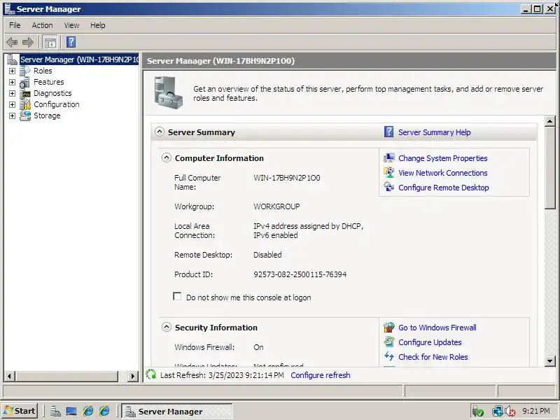This screenshot has width=560, height=420.
Task: Toggle the Show/Hide Console Tree toolbar icon
Action: pos(50,43)
